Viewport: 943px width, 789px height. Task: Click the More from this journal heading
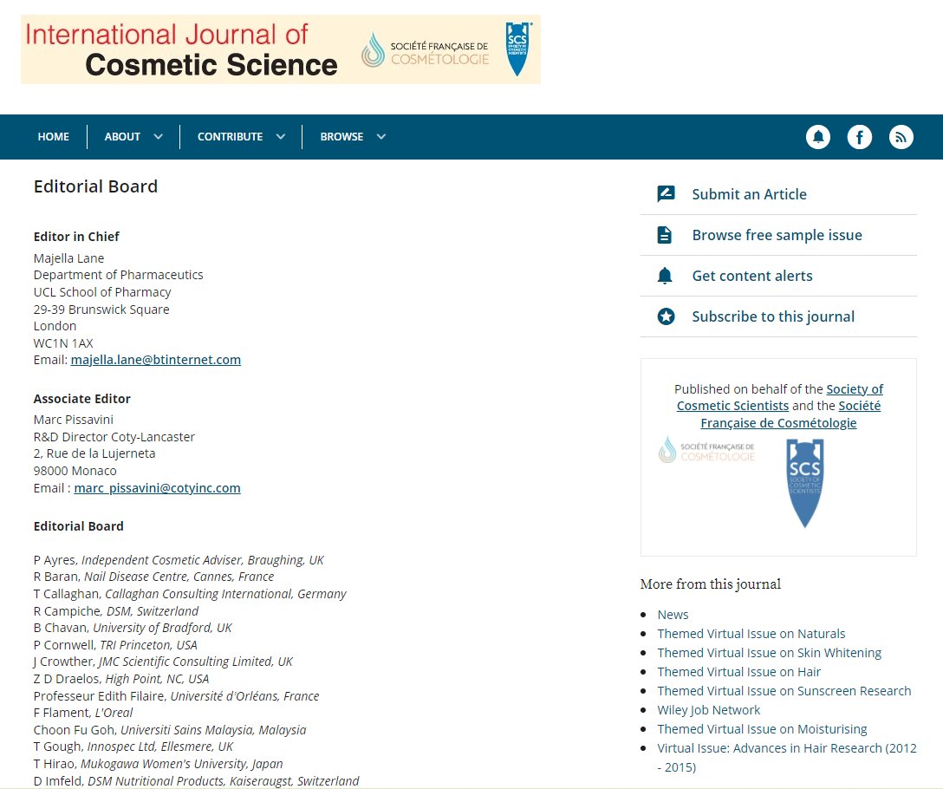[710, 584]
